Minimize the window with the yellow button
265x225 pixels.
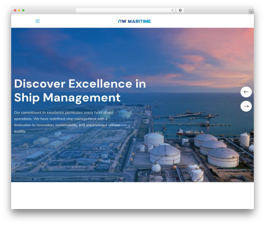(19, 11)
